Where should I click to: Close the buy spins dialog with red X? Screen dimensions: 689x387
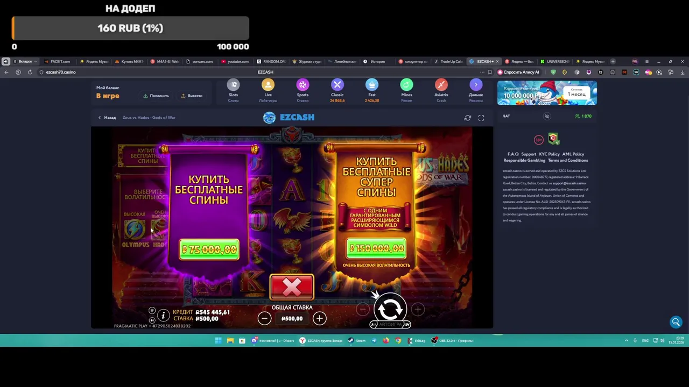point(292,287)
